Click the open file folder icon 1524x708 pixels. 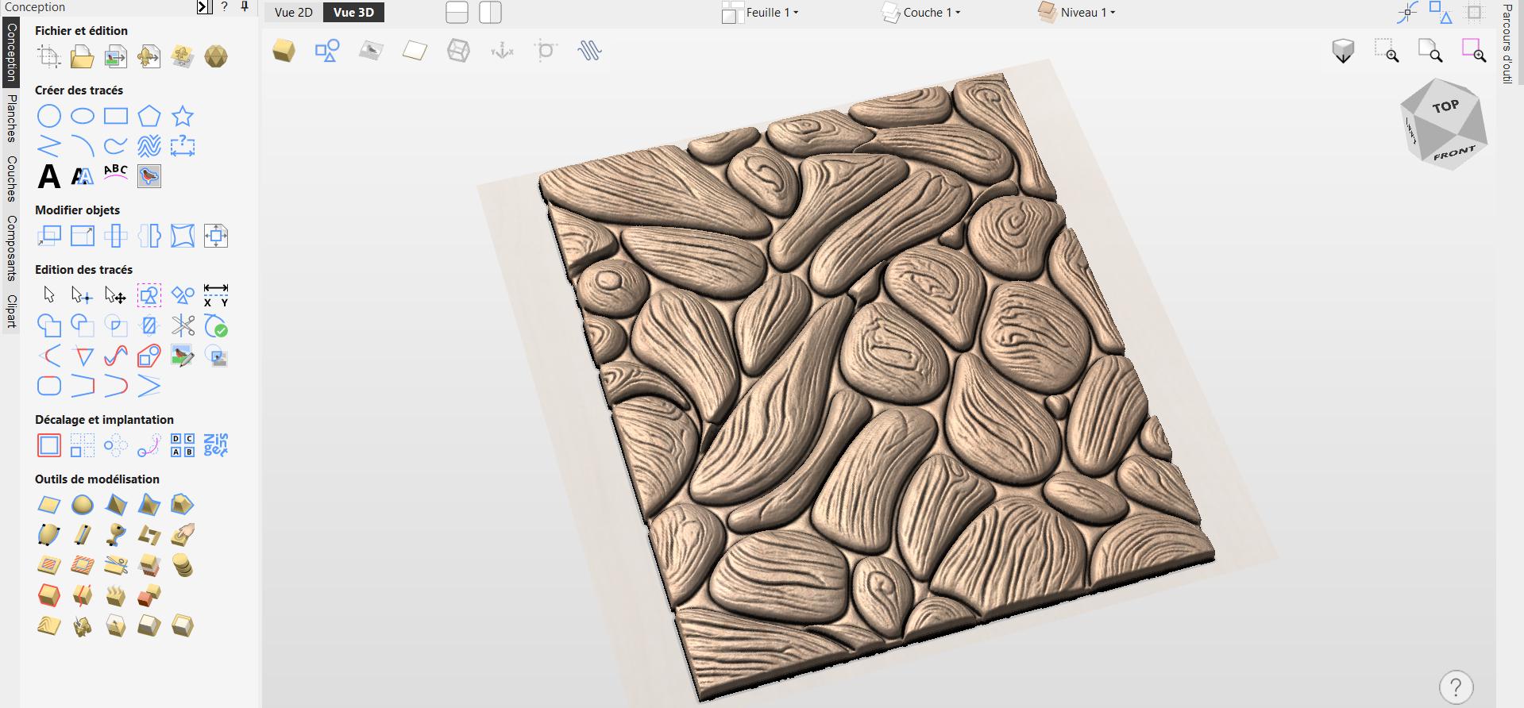83,56
